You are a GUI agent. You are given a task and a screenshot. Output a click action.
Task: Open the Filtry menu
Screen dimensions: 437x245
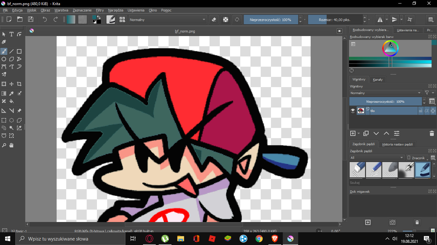click(100, 10)
